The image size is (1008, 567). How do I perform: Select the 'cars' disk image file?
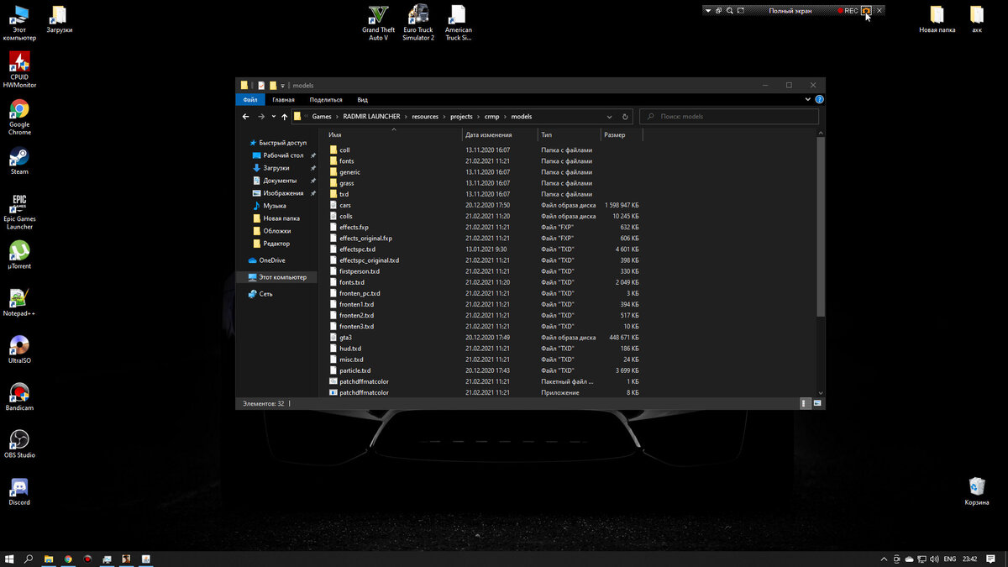pos(485,205)
